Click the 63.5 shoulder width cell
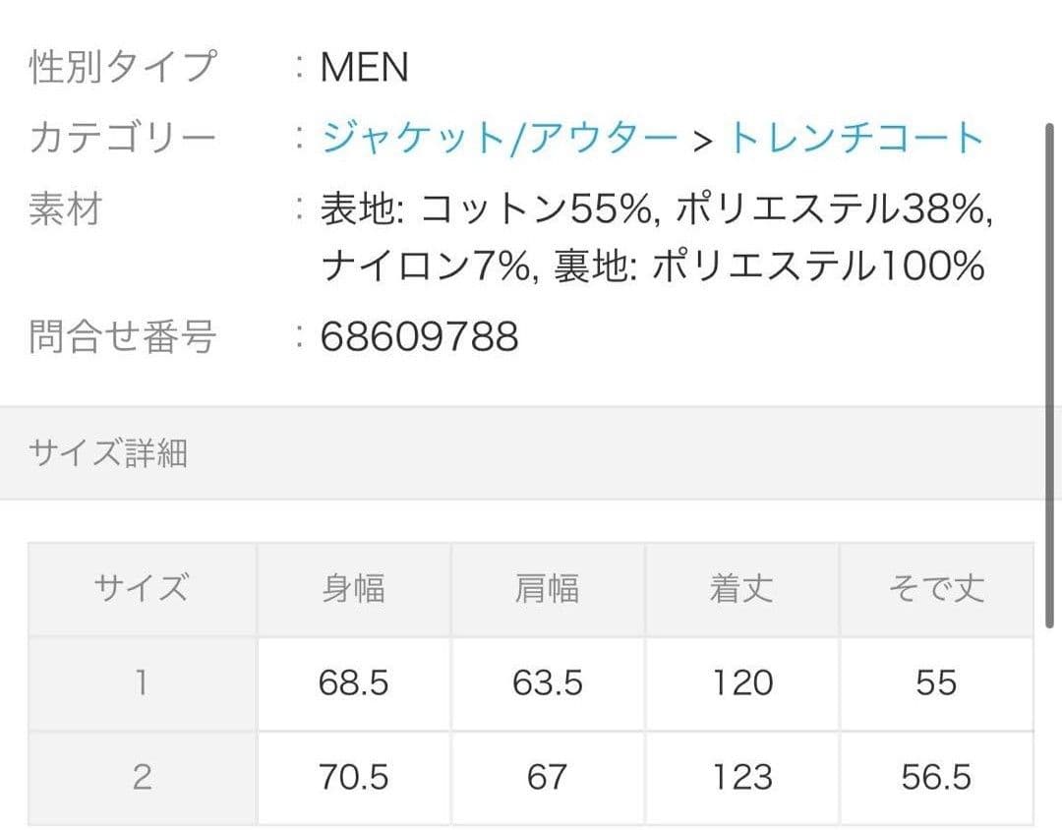The height and width of the screenshot is (830, 1062). (547, 682)
